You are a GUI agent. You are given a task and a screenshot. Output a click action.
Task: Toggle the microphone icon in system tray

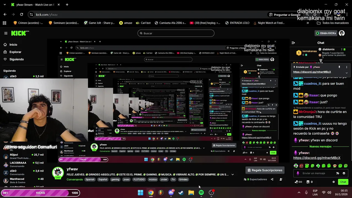[x=306, y=193]
